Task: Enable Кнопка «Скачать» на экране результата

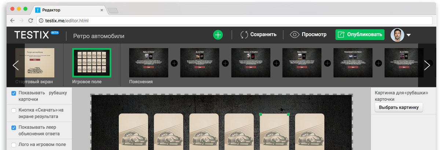Action: 14,110
